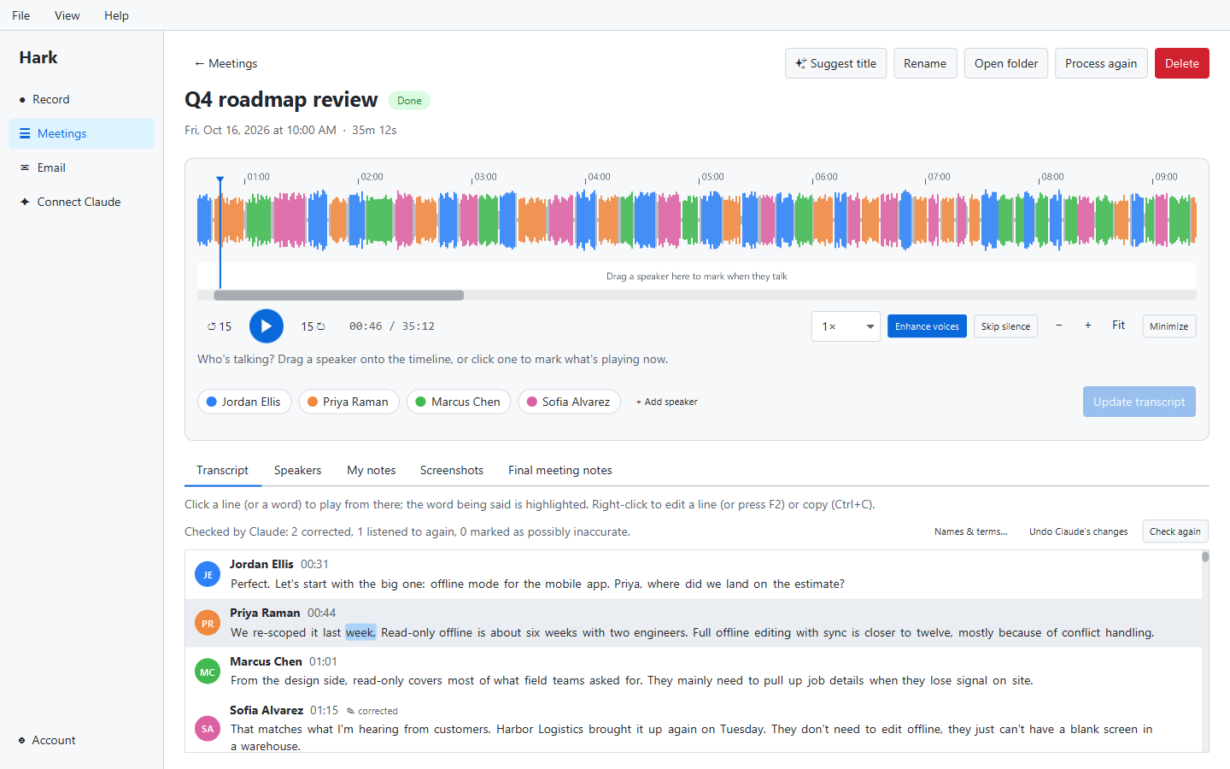Open the Help menu
The height and width of the screenshot is (769, 1230).
point(116,15)
